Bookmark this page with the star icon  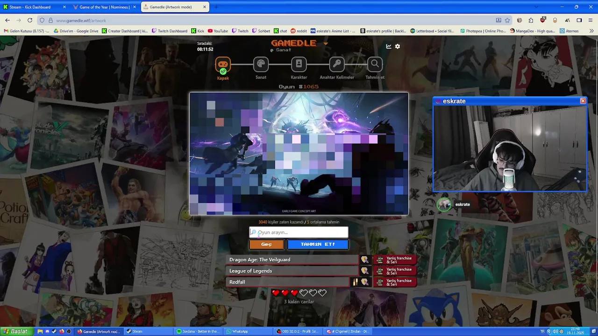click(507, 20)
